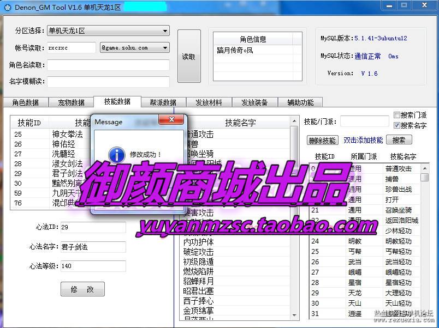Screen dimensions: 439x328
Task: Select row 21 召唤坐骑 in right list
Action: tap(365, 210)
